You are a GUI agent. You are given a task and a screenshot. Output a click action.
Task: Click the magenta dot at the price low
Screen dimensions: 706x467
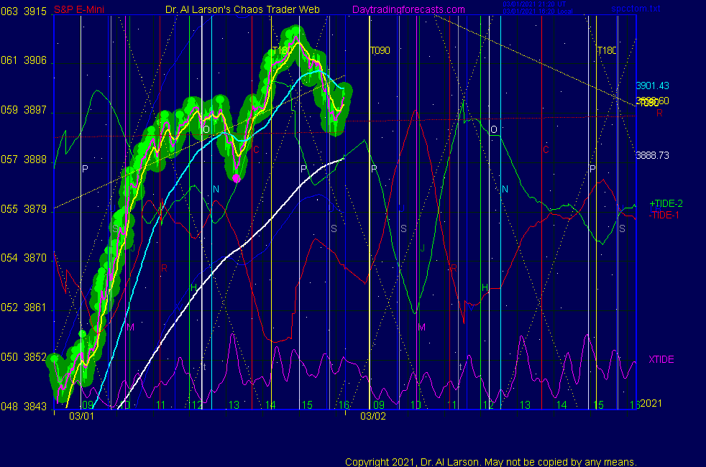coord(236,177)
